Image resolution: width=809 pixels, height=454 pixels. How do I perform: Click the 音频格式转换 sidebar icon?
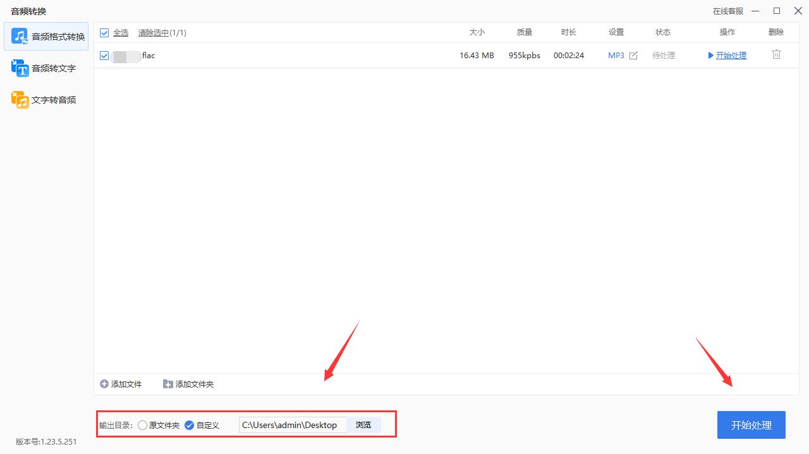coord(20,36)
